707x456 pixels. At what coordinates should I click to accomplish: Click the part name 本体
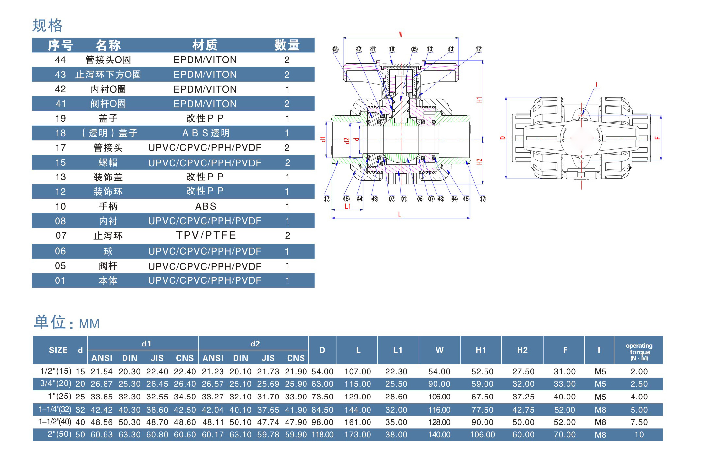108,280
